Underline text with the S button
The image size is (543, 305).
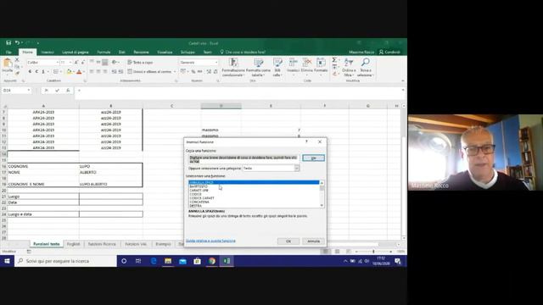coord(43,71)
